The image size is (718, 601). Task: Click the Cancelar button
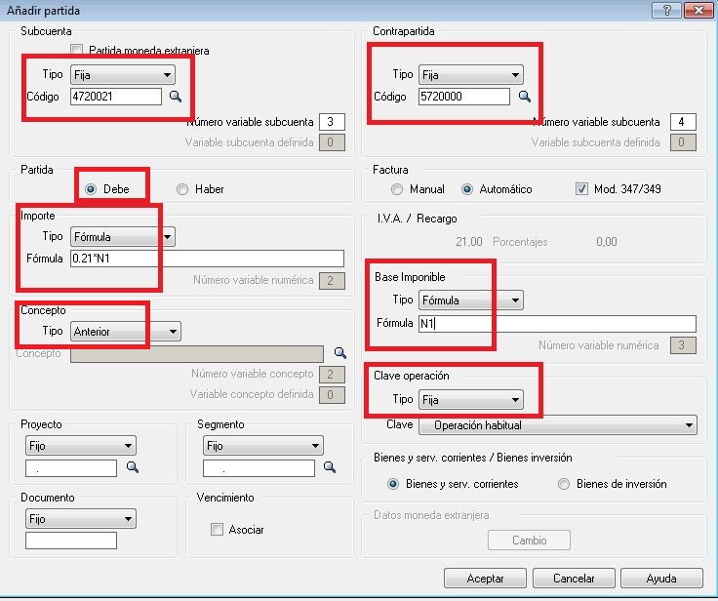pyautogui.click(x=574, y=579)
